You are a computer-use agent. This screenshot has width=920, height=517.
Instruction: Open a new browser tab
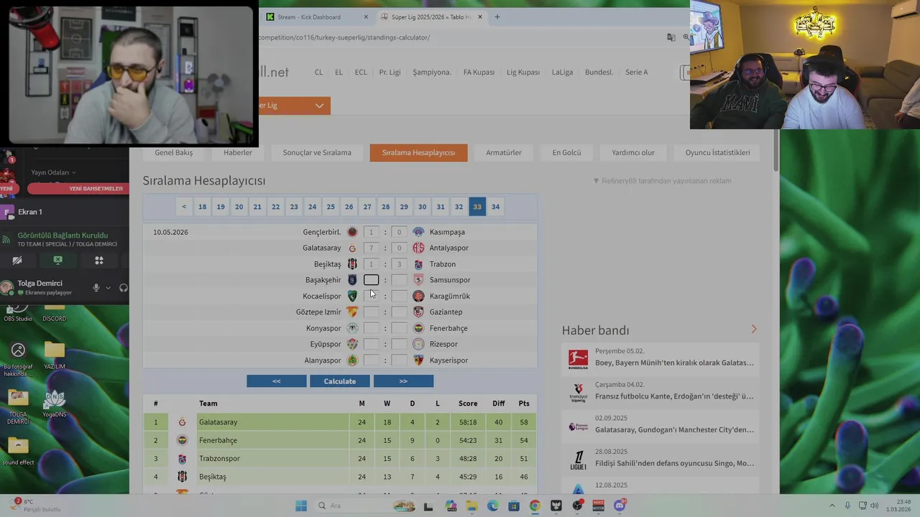pyautogui.click(x=497, y=17)
